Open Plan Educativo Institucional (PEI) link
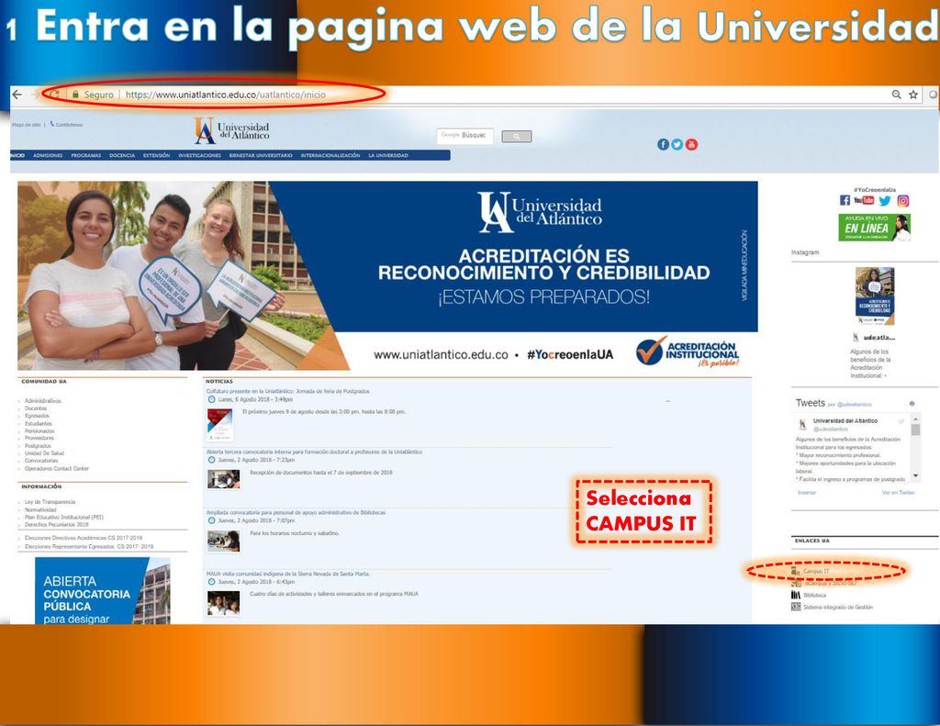Viewport: 940px width, 726px height. (x=64, y=517)
